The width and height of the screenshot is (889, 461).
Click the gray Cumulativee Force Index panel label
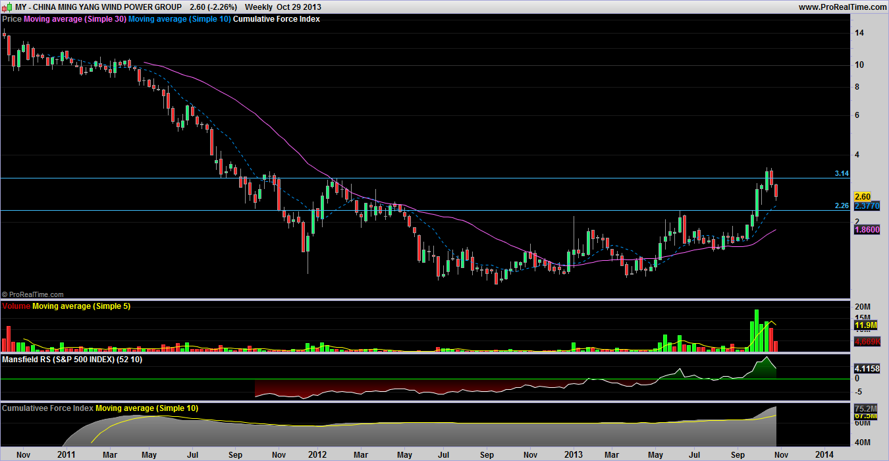47,408
